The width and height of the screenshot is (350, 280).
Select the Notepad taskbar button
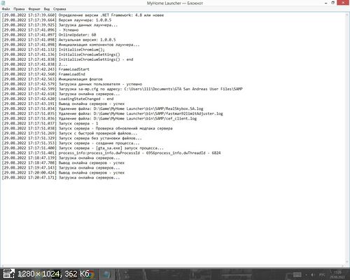pyautogui.click(x=107, y=274)
